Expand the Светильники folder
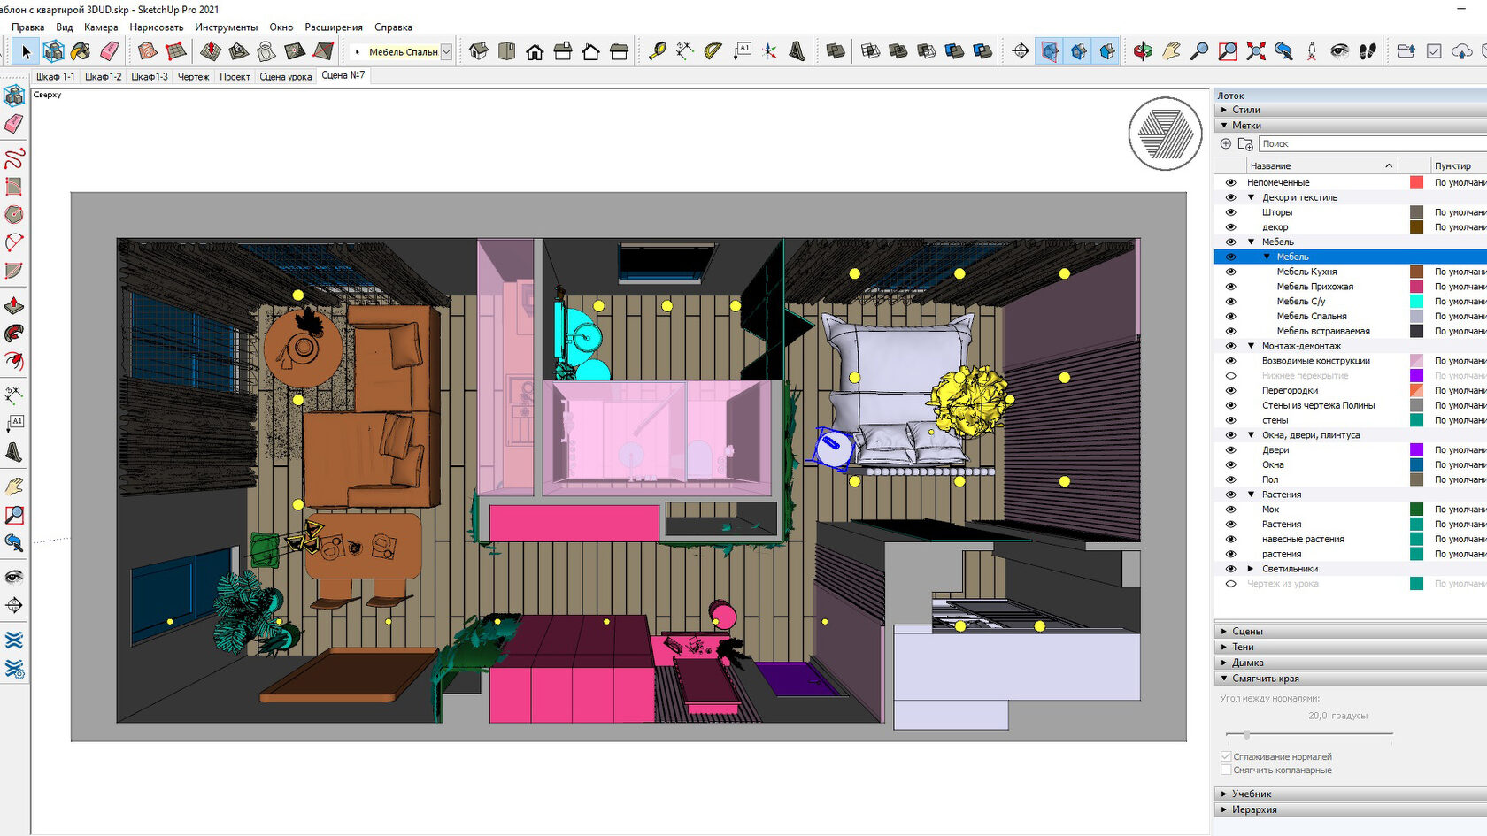This screenshot has width=1487, height=836. [1251, 569]
